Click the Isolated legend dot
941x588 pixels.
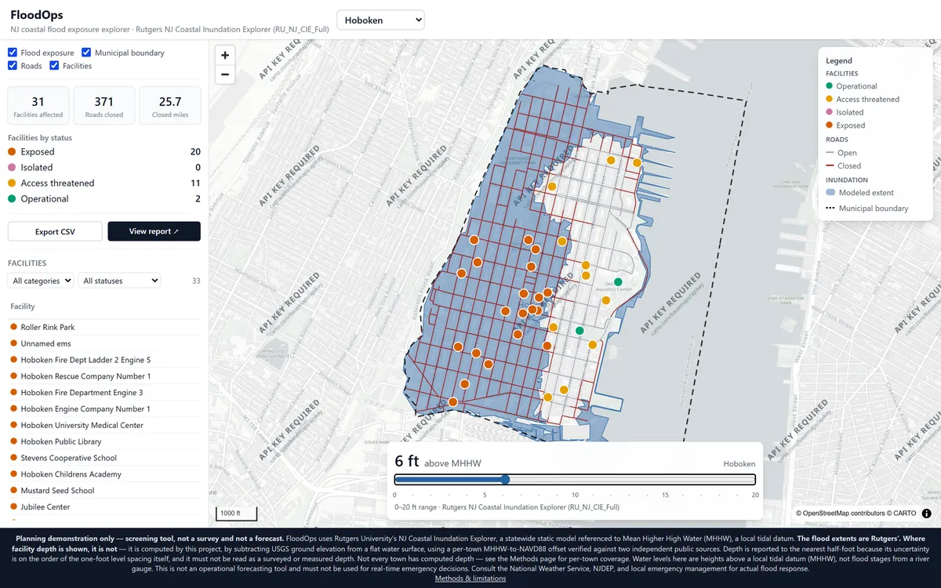point(830,112)
